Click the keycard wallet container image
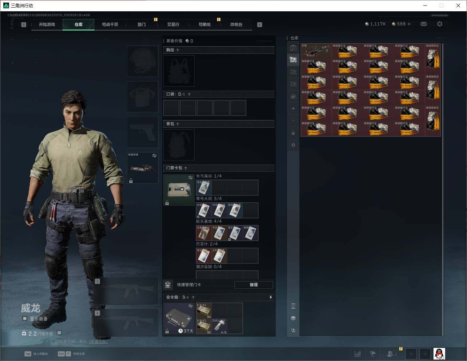The width and height of the screenshot is (467, 361). 179,190
